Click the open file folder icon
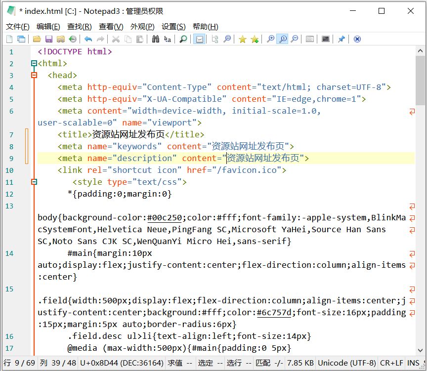 point(37,39)
